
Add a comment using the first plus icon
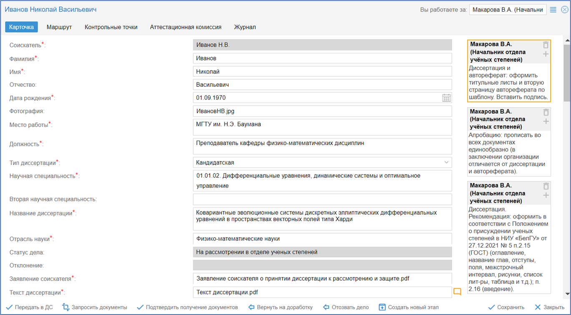coord(546,54)
